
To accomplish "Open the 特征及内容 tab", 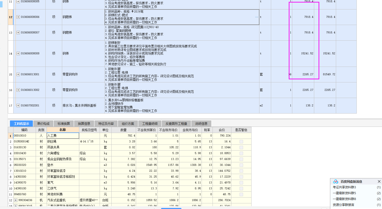I will [x=106, y=124].
